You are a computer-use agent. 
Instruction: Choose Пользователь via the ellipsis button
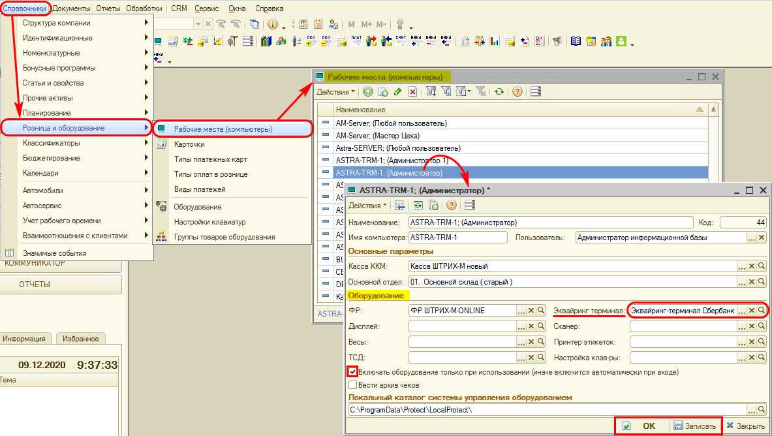pos(752,238)
